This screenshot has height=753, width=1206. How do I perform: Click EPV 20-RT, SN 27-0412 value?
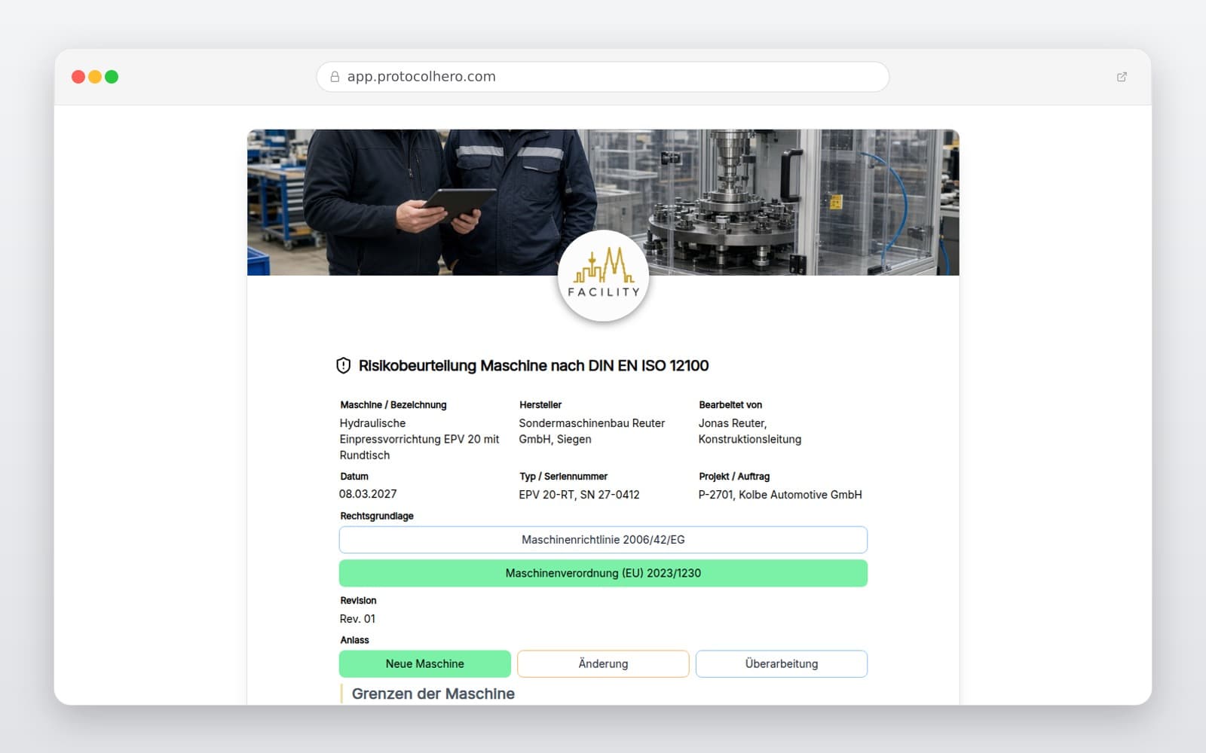[579, 495]
